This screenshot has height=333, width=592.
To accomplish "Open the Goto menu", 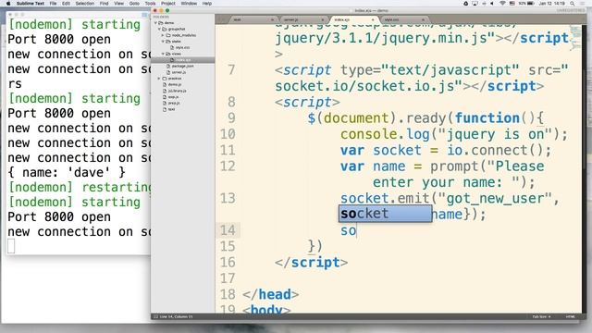I will (x=134, y=4).
